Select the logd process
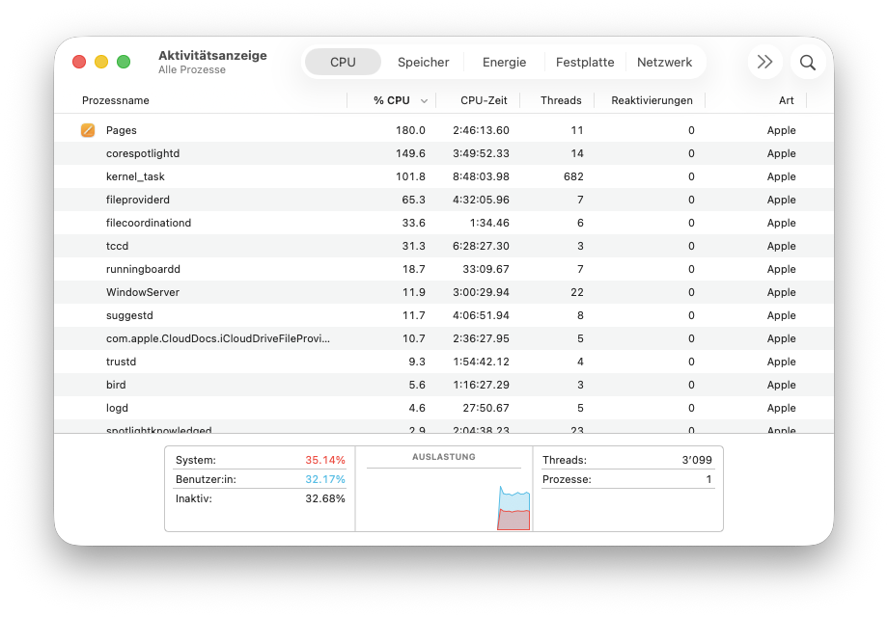This screenshot has height=617, width=888. click(444, 409)
